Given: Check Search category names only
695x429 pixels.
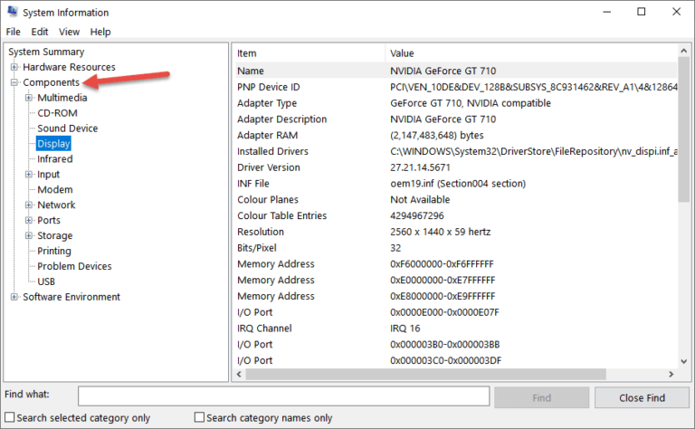Looking at the screenshot, I should pos(199,417).
